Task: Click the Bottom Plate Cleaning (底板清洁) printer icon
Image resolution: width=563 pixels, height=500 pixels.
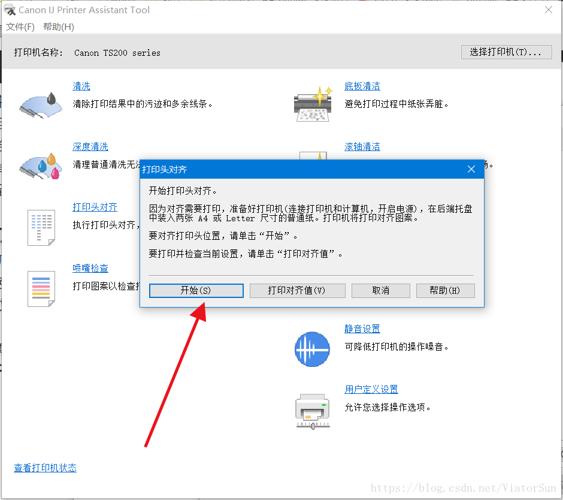Action: click(313, 104)
